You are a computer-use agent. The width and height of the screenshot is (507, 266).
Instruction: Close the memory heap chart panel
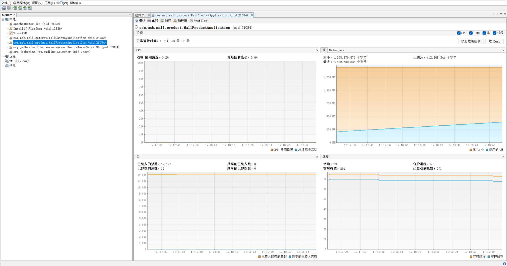(503, 50)
